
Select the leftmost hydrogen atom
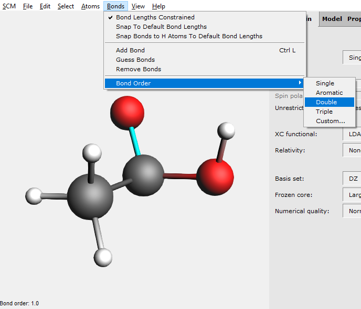pos(34,196)
